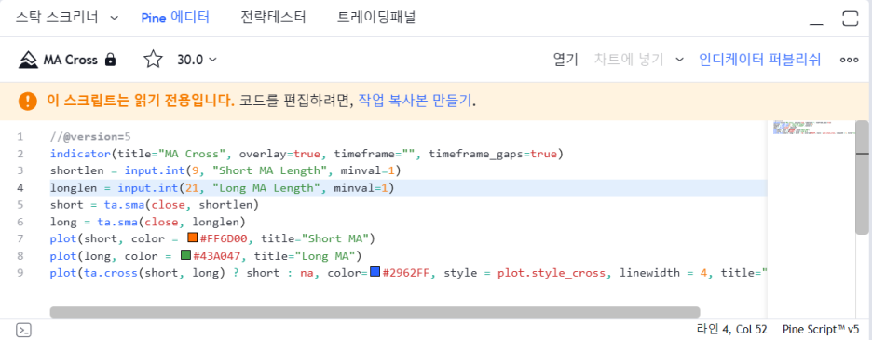Click ta.sma on the short line

pyautogui.click(x=124, y=205)
